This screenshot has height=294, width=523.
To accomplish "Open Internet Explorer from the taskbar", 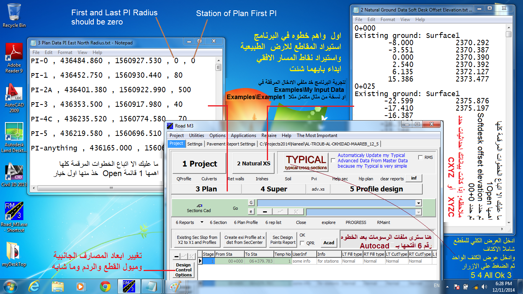I will (x=34, y=286).
